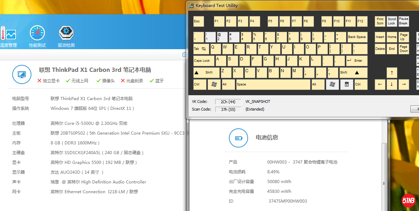Click the battery icon next to 电池信息
The image size is (419, 211).
coord(238,138)
